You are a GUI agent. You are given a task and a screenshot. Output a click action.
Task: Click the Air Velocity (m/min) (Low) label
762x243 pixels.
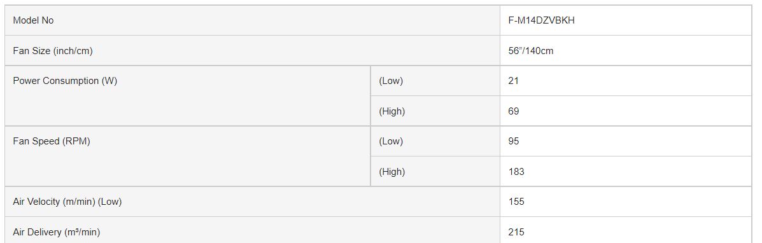pos(67,202)
